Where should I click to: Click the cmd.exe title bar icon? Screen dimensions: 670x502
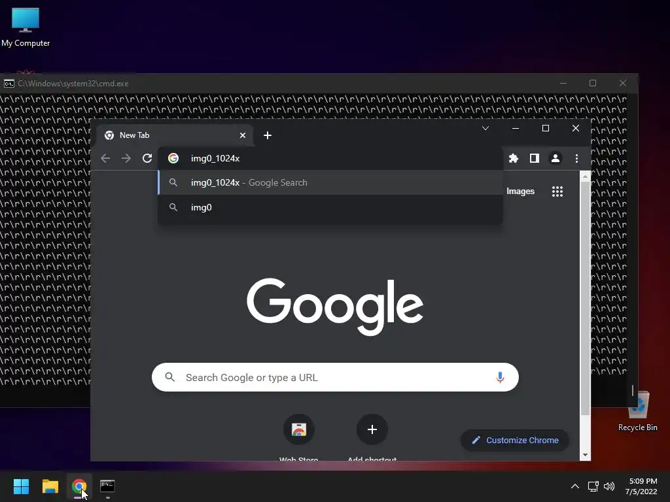(x=9, y=84)
